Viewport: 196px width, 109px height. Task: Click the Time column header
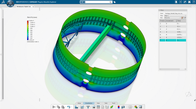pyautogui.click(x=181, y=21)
